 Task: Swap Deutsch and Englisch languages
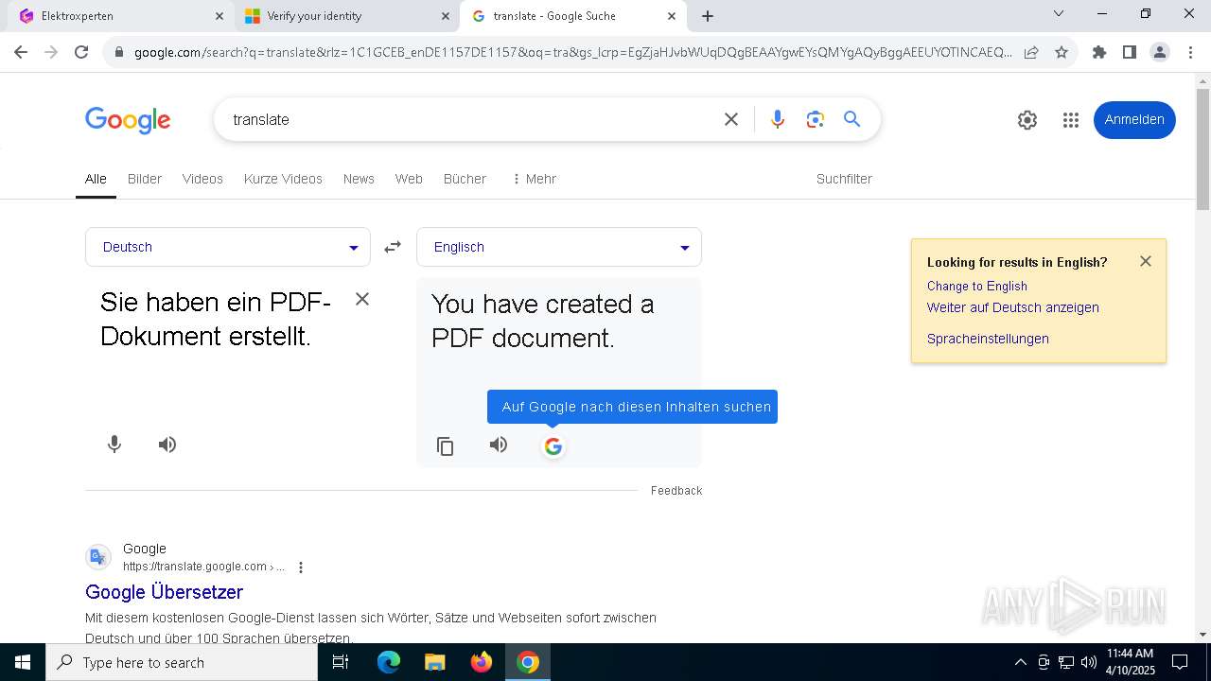point(393,247)
